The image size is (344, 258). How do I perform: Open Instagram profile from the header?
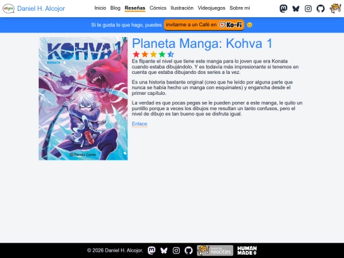[x=308, y=8]
